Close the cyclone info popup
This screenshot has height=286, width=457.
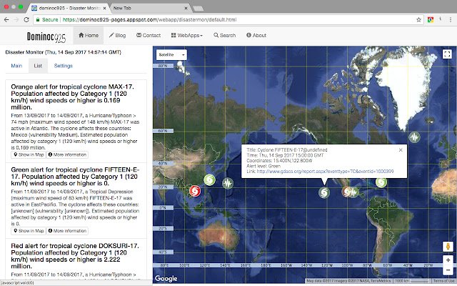click(x=401, y=149)
